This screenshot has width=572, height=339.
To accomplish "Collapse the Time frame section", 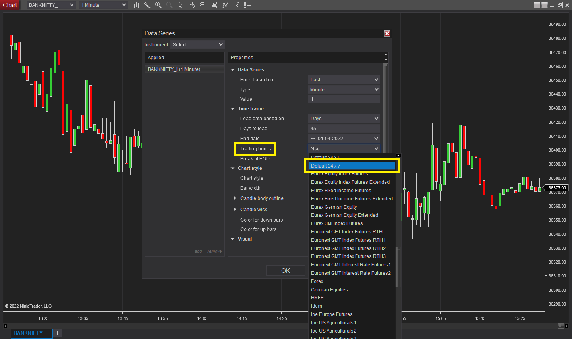I will pyautogui.click(x=233, y=109).
